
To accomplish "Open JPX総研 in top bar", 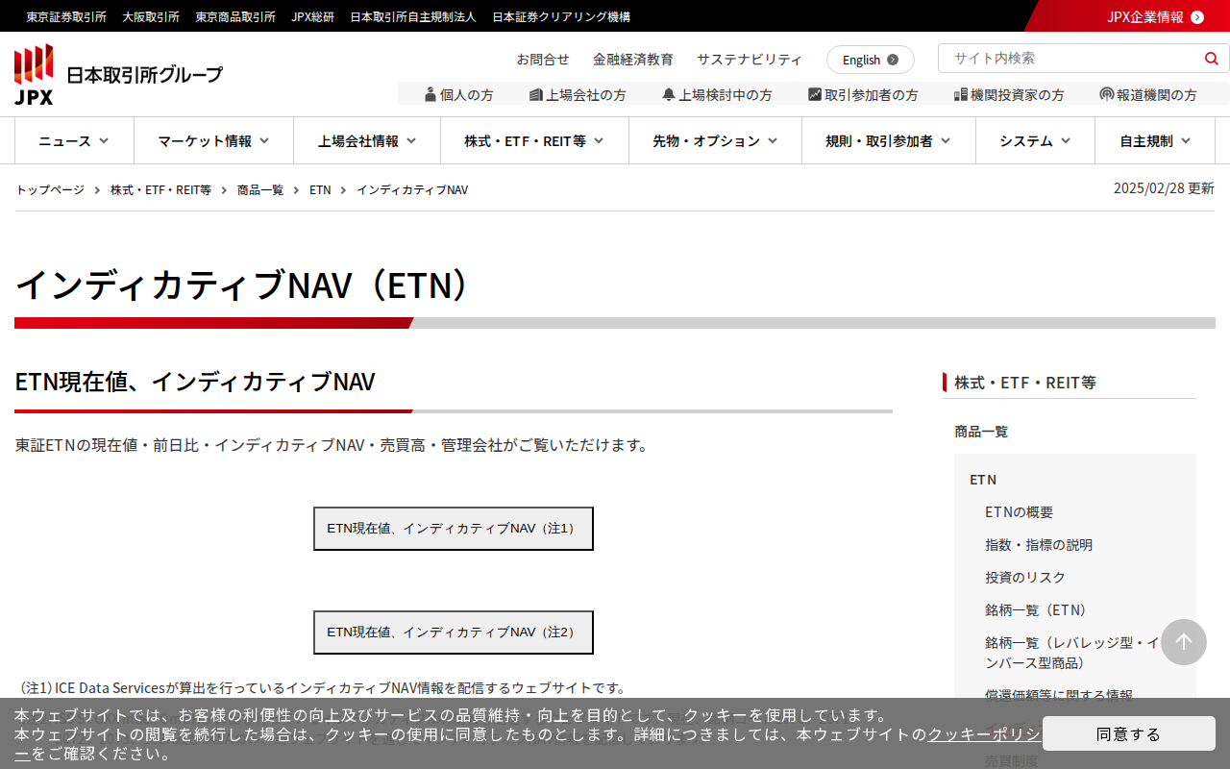I will 313,16.
